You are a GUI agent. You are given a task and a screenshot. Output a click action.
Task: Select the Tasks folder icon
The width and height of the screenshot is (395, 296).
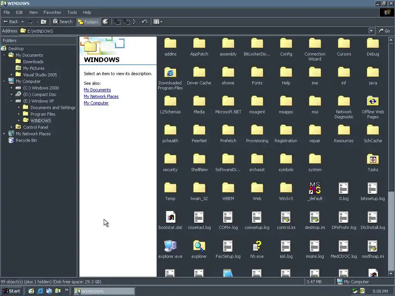pos(373,159)
